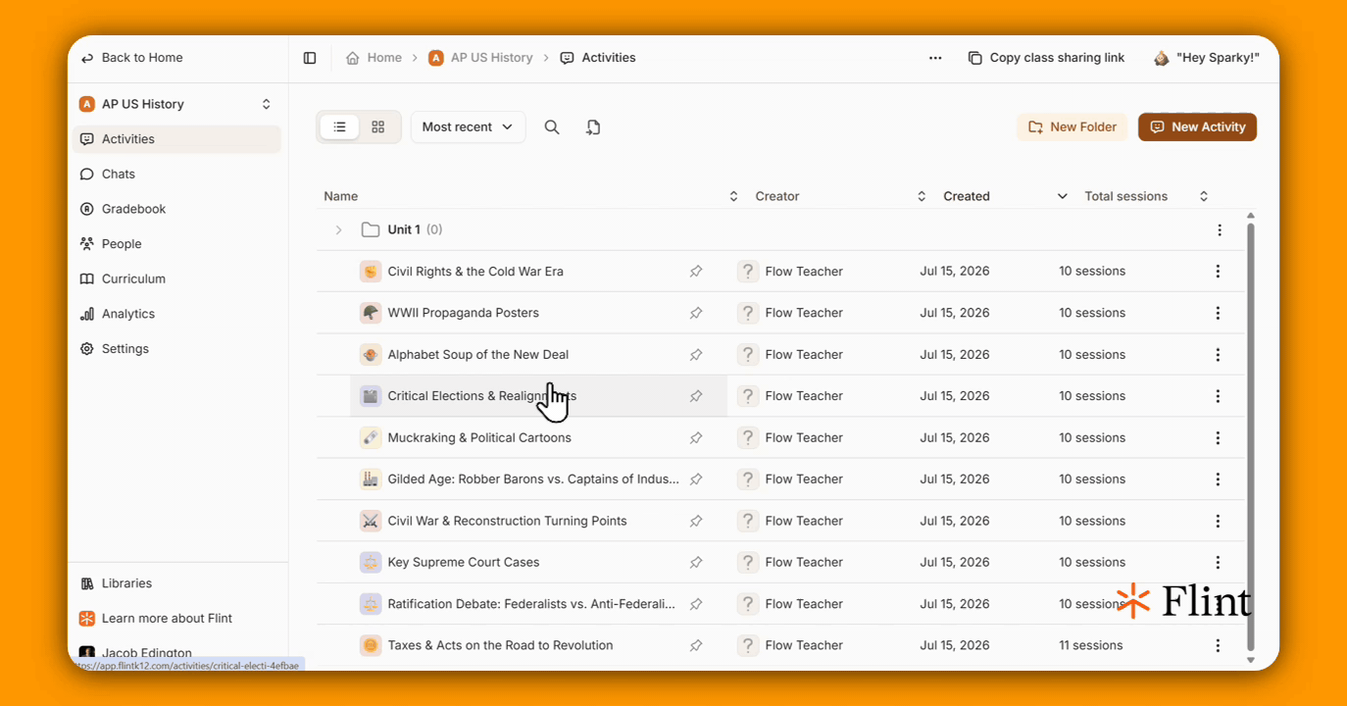This screenshot has height=706, width=1347.
Task: Open options menu for Taxes & Acts row
Action: click(x=1218, y=646)
